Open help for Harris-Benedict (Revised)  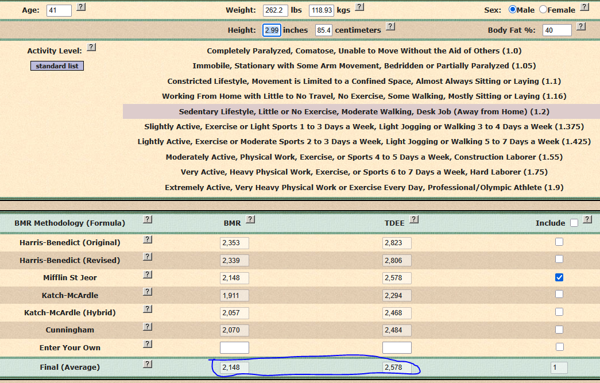[148, 257]
